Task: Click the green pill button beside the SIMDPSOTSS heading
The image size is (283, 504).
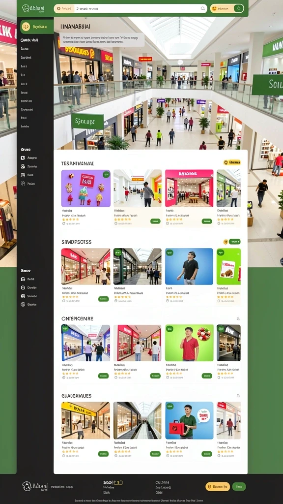Action: point(235,241)
